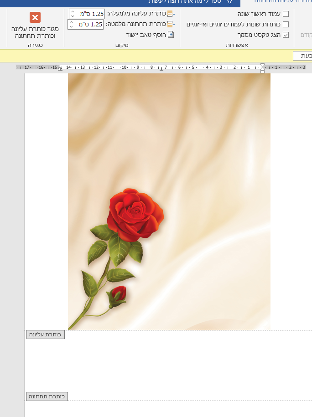The width and height of the screenshot is (312, 417).
Task: Click footer from bottom position icon
Action: 171,24
